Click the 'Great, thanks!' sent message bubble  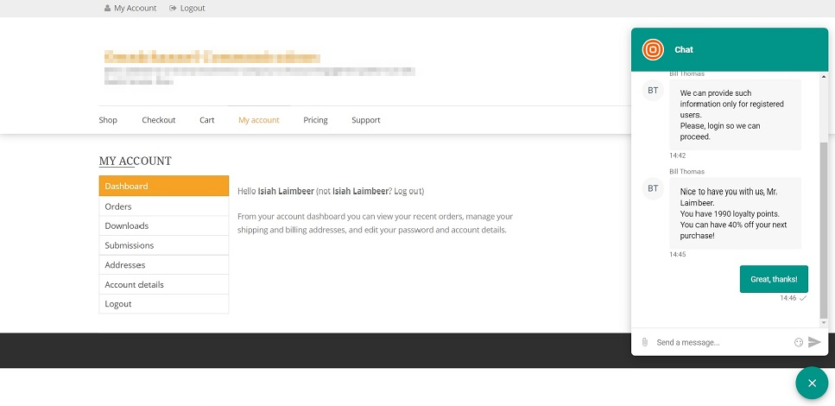[x=774, y=279]
